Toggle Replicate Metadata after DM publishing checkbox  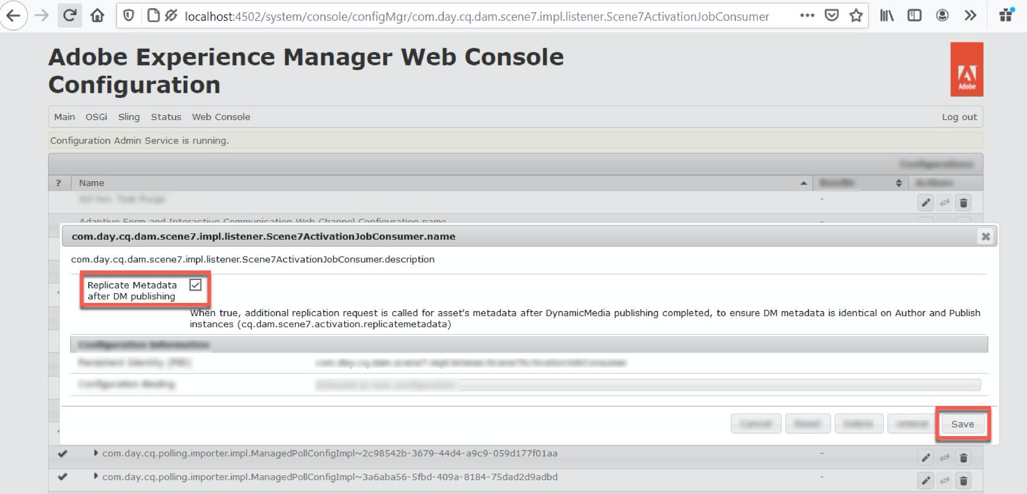click(x=195, y=285)
